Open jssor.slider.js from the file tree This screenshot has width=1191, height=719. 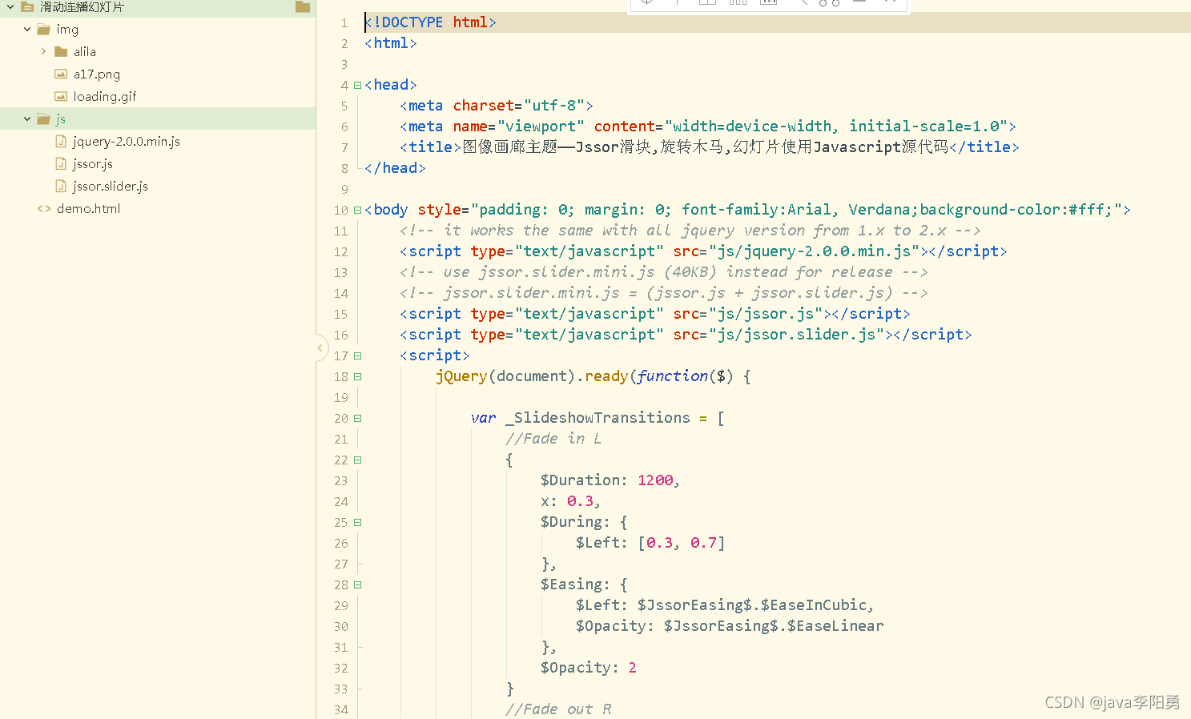111,186
